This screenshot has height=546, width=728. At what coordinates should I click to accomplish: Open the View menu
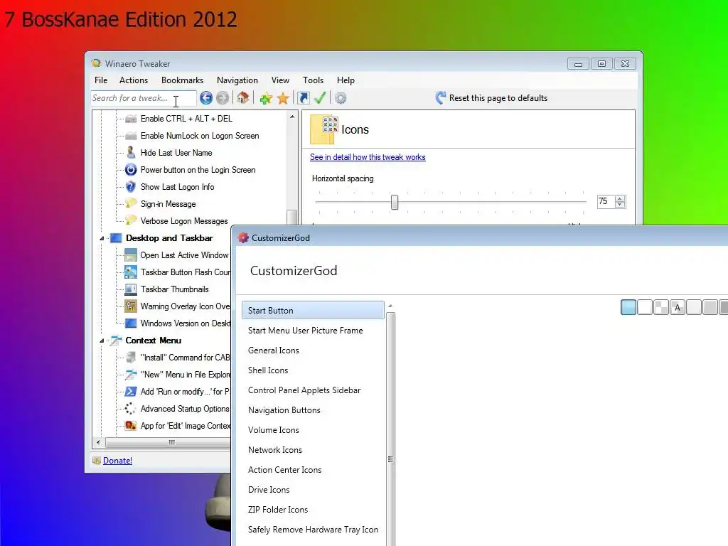(280, 80)
